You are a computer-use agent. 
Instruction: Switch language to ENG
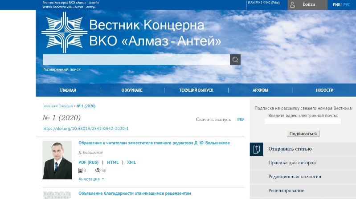[336, 5]
